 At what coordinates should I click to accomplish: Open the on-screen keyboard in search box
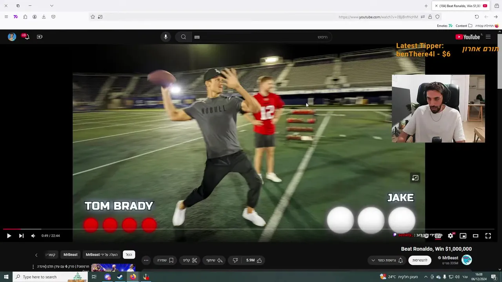[197, 37]
